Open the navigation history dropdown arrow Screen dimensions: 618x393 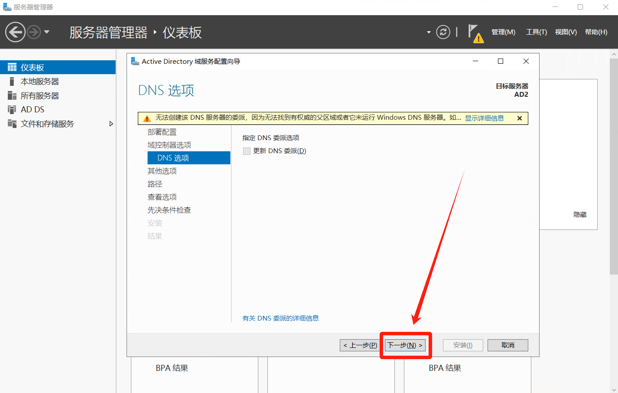[47, 32]
